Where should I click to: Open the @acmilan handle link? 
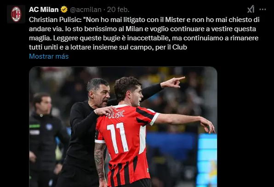click(86, 10)
